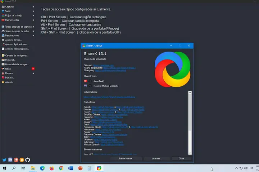Image resolution: width=259 pixels, height=172 pixels.
Task: Click the ESP language indicator
Action: (x=251, y=168)
